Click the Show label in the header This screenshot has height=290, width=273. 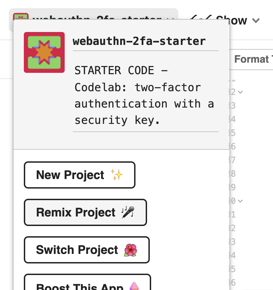click(x=231, y=20)
